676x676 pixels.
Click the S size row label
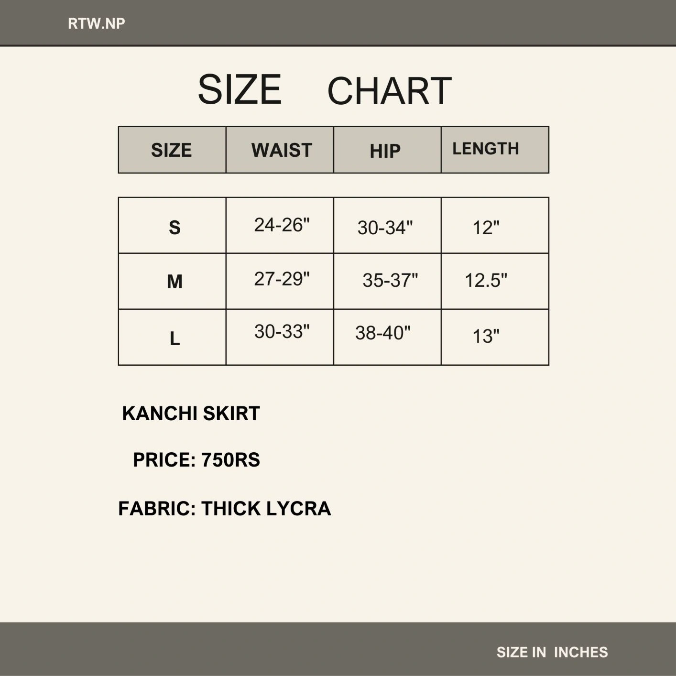[174, 227]
